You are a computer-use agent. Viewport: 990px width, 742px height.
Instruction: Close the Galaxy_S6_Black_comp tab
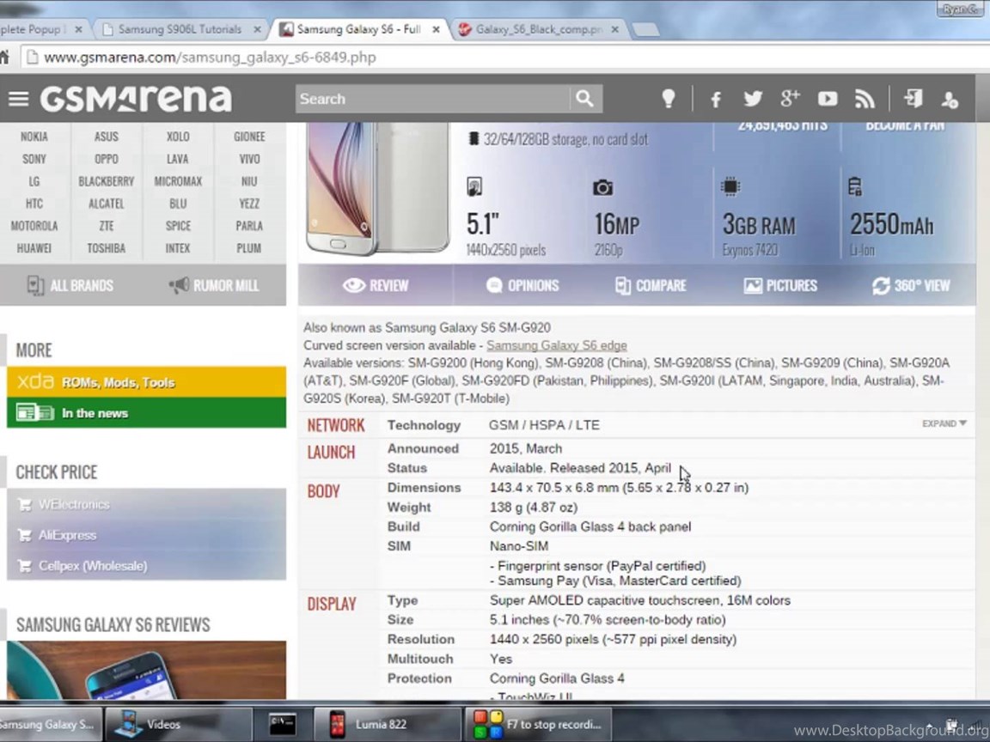click(615, 30)
